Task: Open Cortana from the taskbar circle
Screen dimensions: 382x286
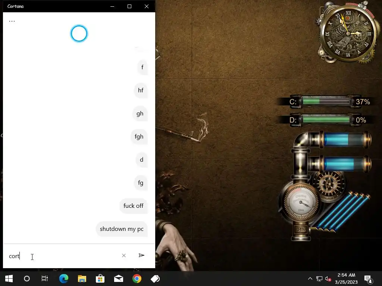Action: [27, 279]
